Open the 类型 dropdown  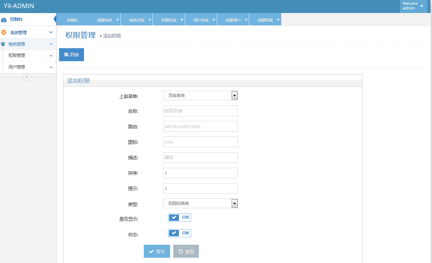click(x=200, y=204)
